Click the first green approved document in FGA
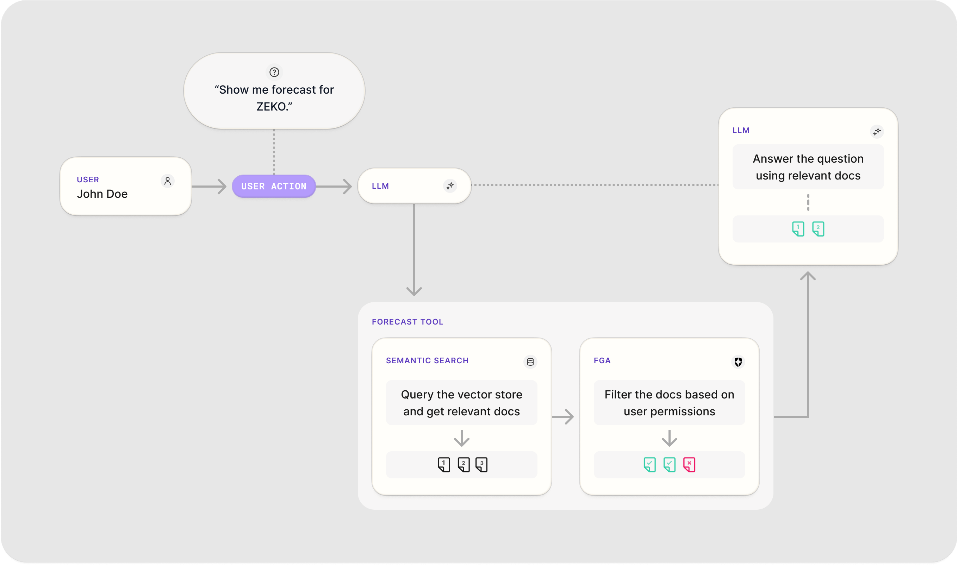958x566 pixels. 649,465
